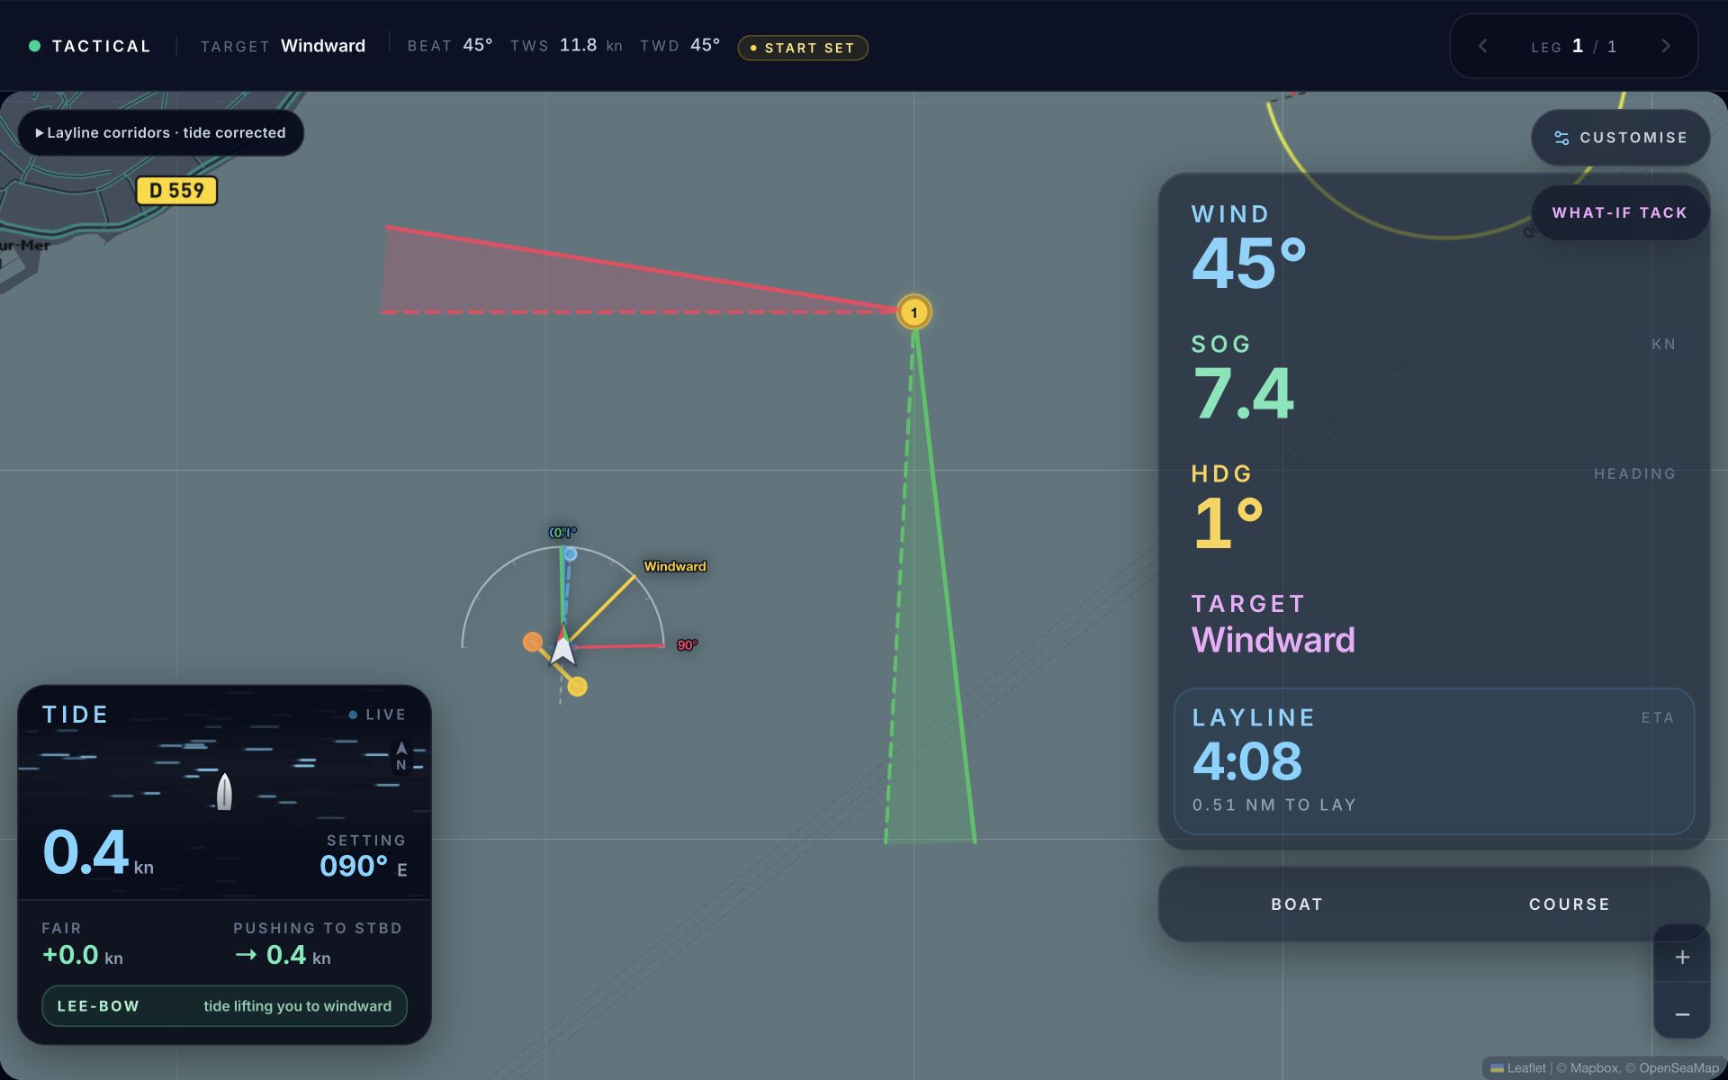Click the blue heading marker on the compass arc
1728x1080 pixels.
pos(571,554)
